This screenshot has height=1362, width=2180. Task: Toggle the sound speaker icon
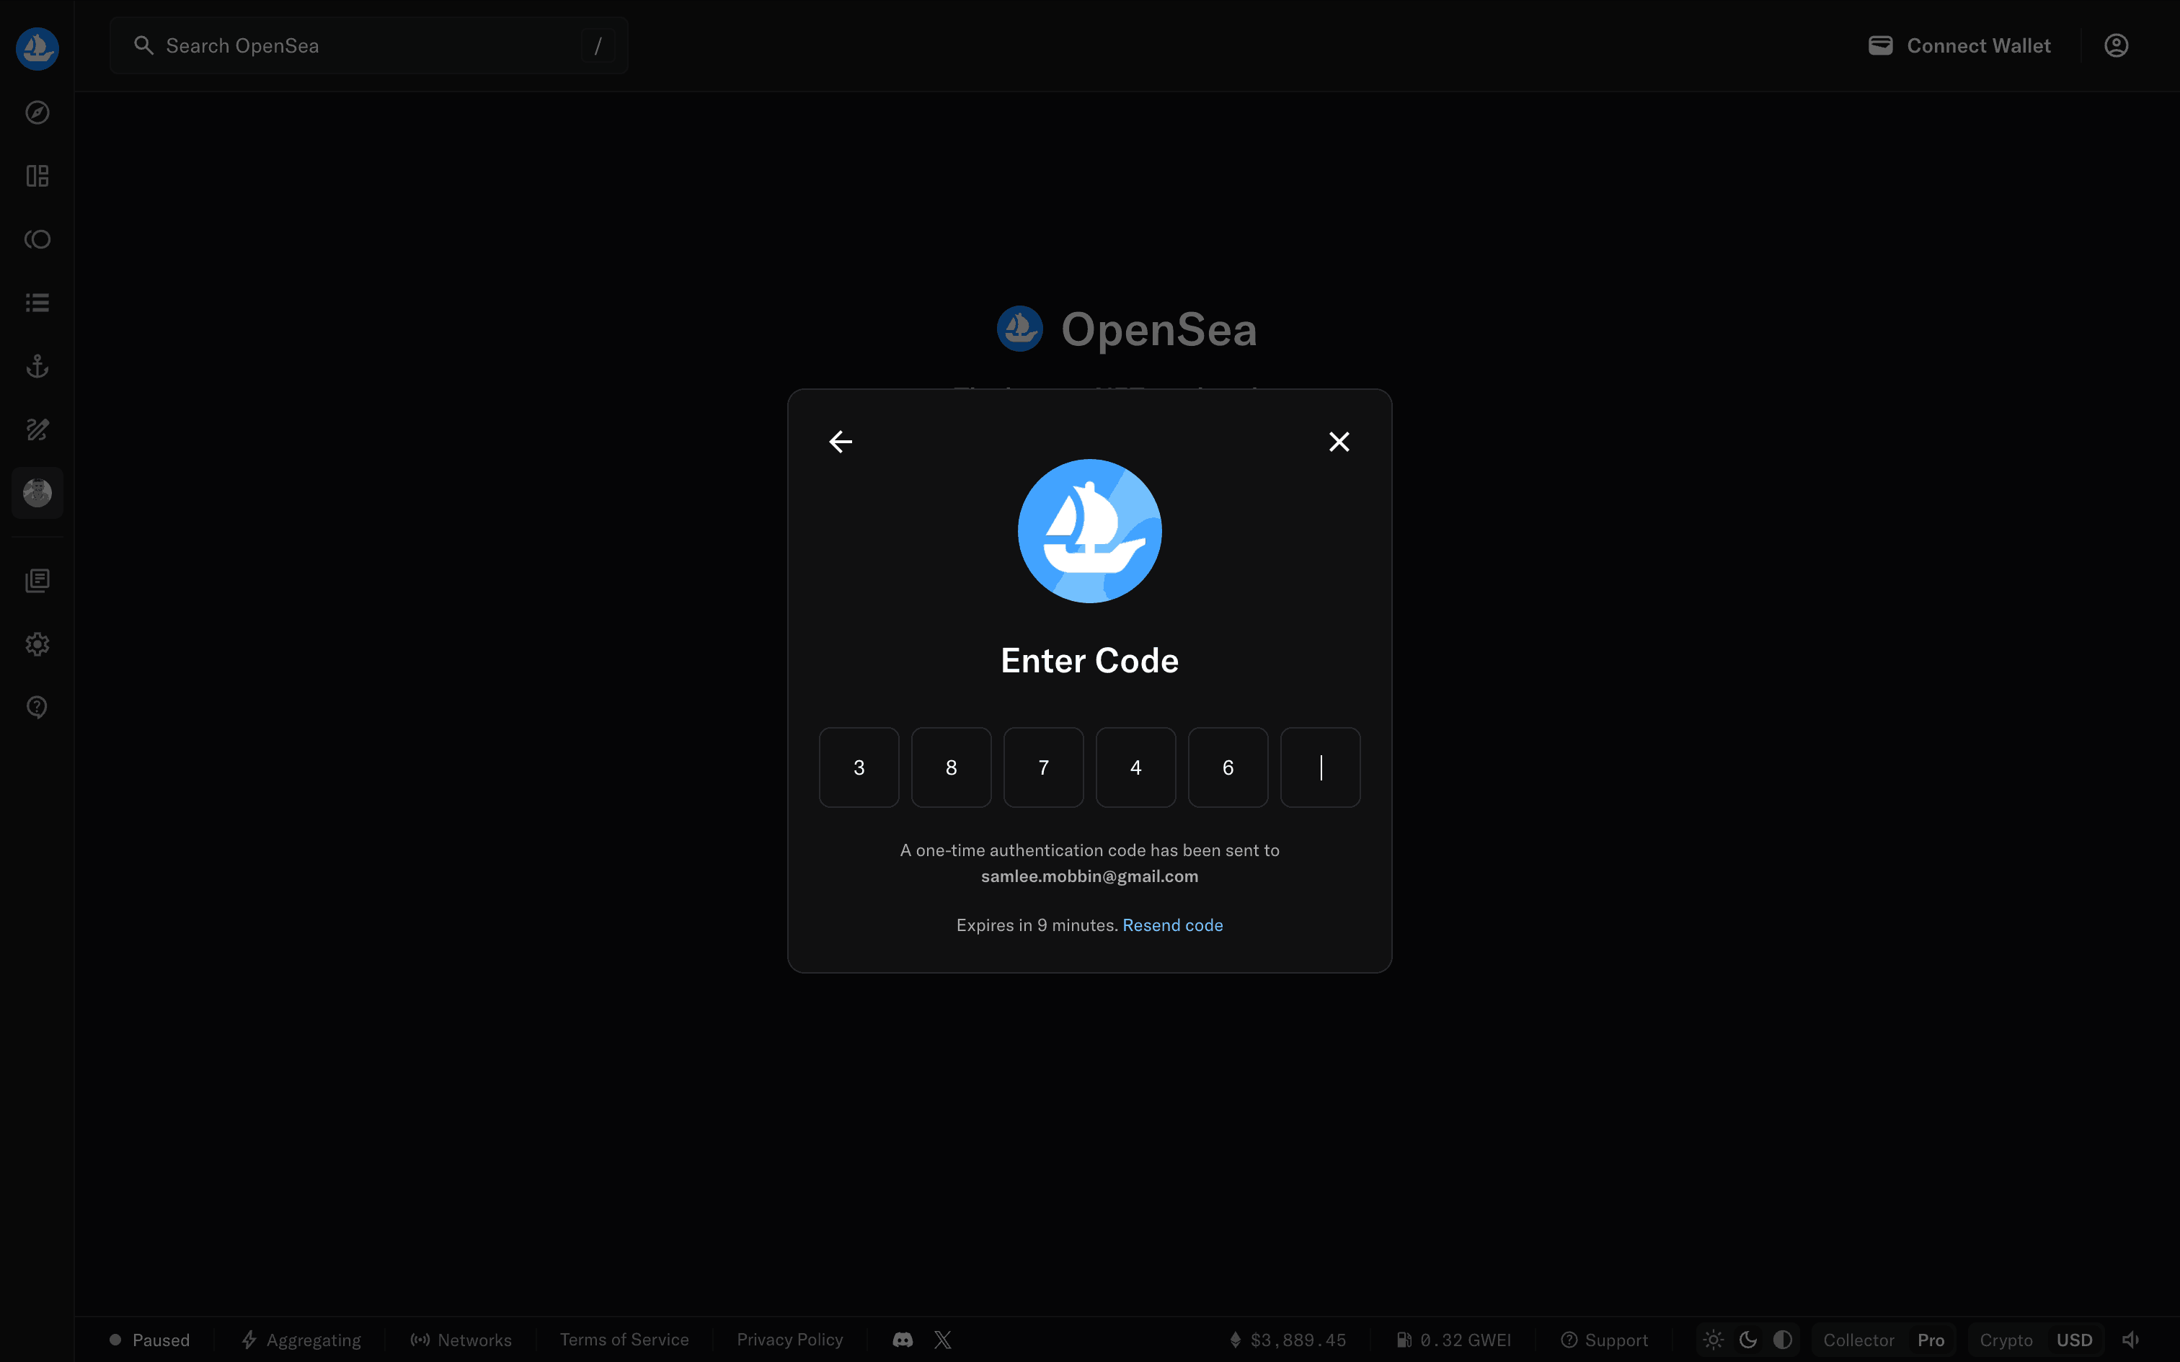click(x=2130, y=1340)
